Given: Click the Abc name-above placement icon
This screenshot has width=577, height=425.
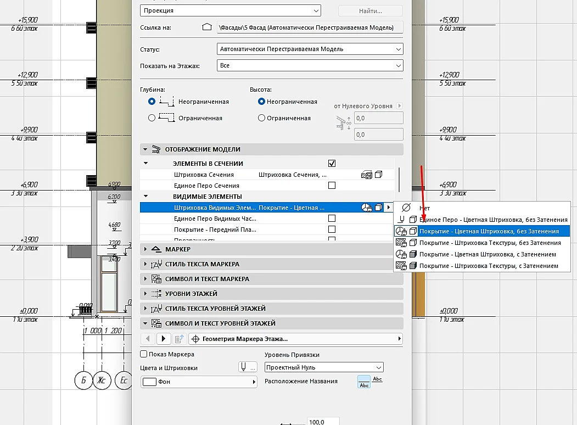Looking at the screenshot, I should [x=378, y=379].
